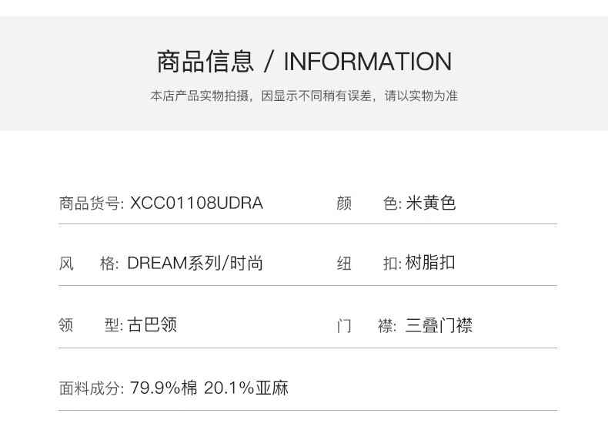Screen dimensions: 608x447
Task: Select the 树脂扣 button value
Action: 430,264
